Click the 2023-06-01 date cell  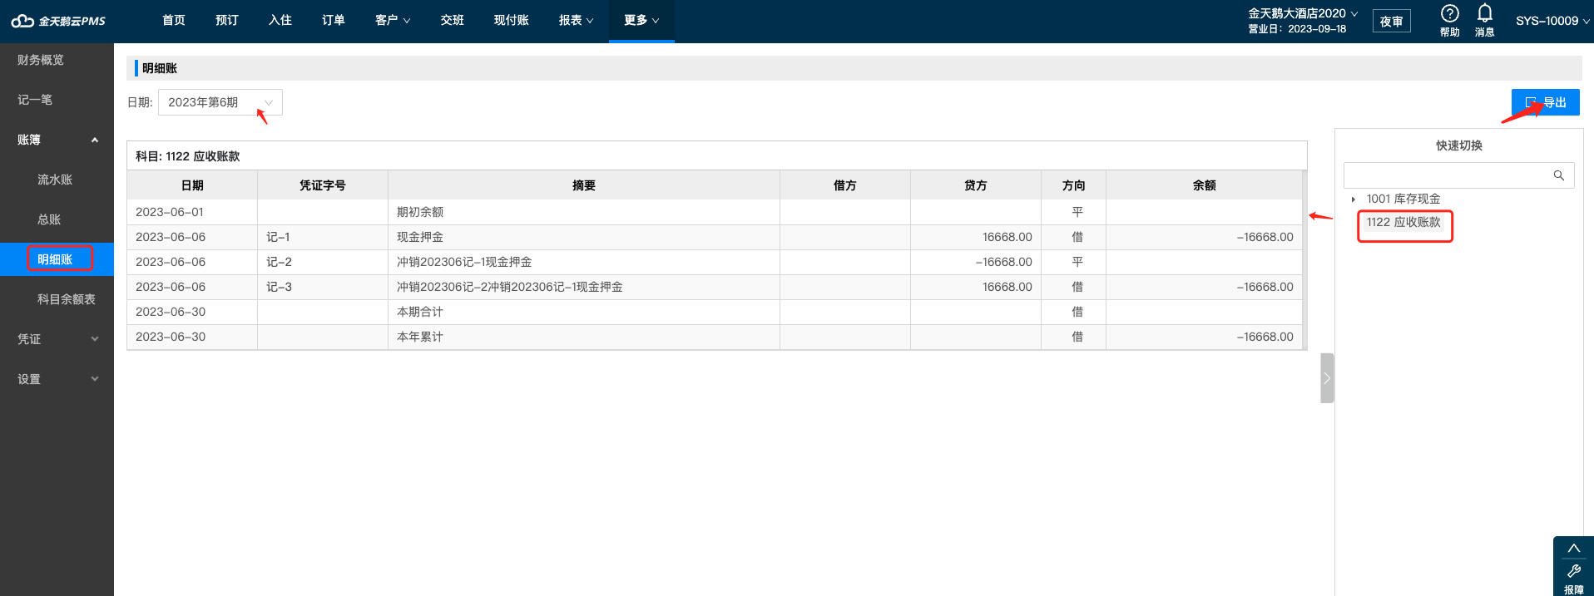[192, 212]
